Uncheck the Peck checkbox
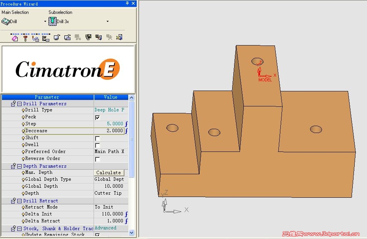The width and height of the screenshot is (367, 239). tap(97, 118)
